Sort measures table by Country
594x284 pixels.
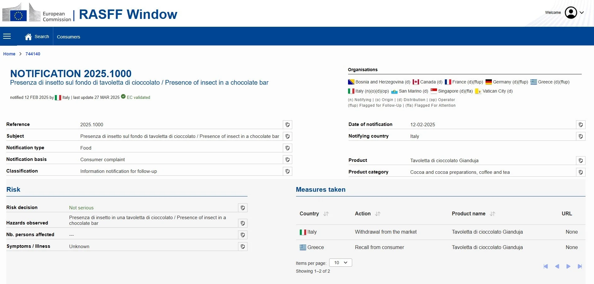[x=326, y=214]
